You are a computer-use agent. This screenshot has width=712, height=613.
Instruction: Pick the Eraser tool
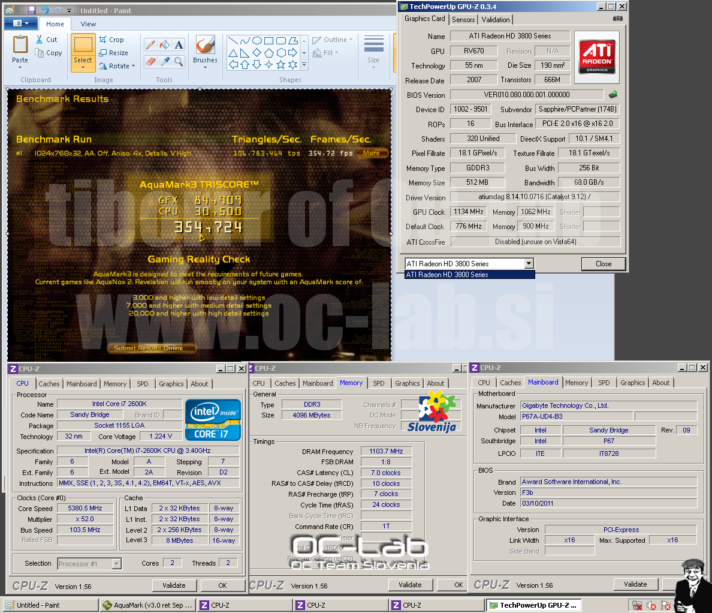point(151,61)
